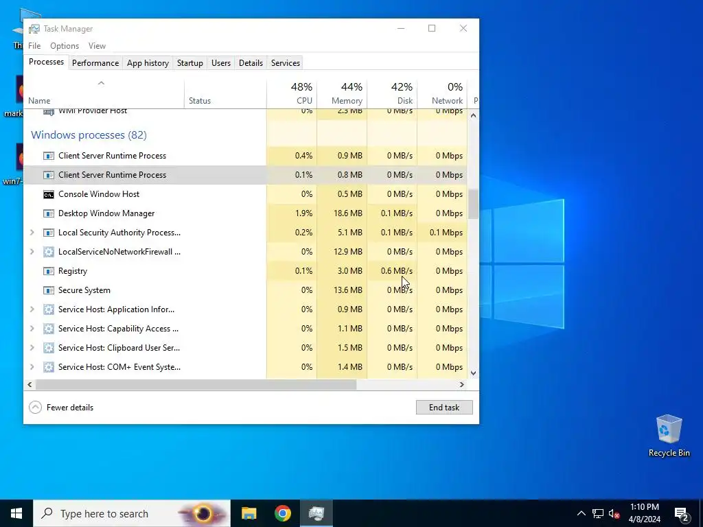Expand Service Host: Clipboard User Ser... row
This screenshot has height=527, width=703.
click(32, 348)
